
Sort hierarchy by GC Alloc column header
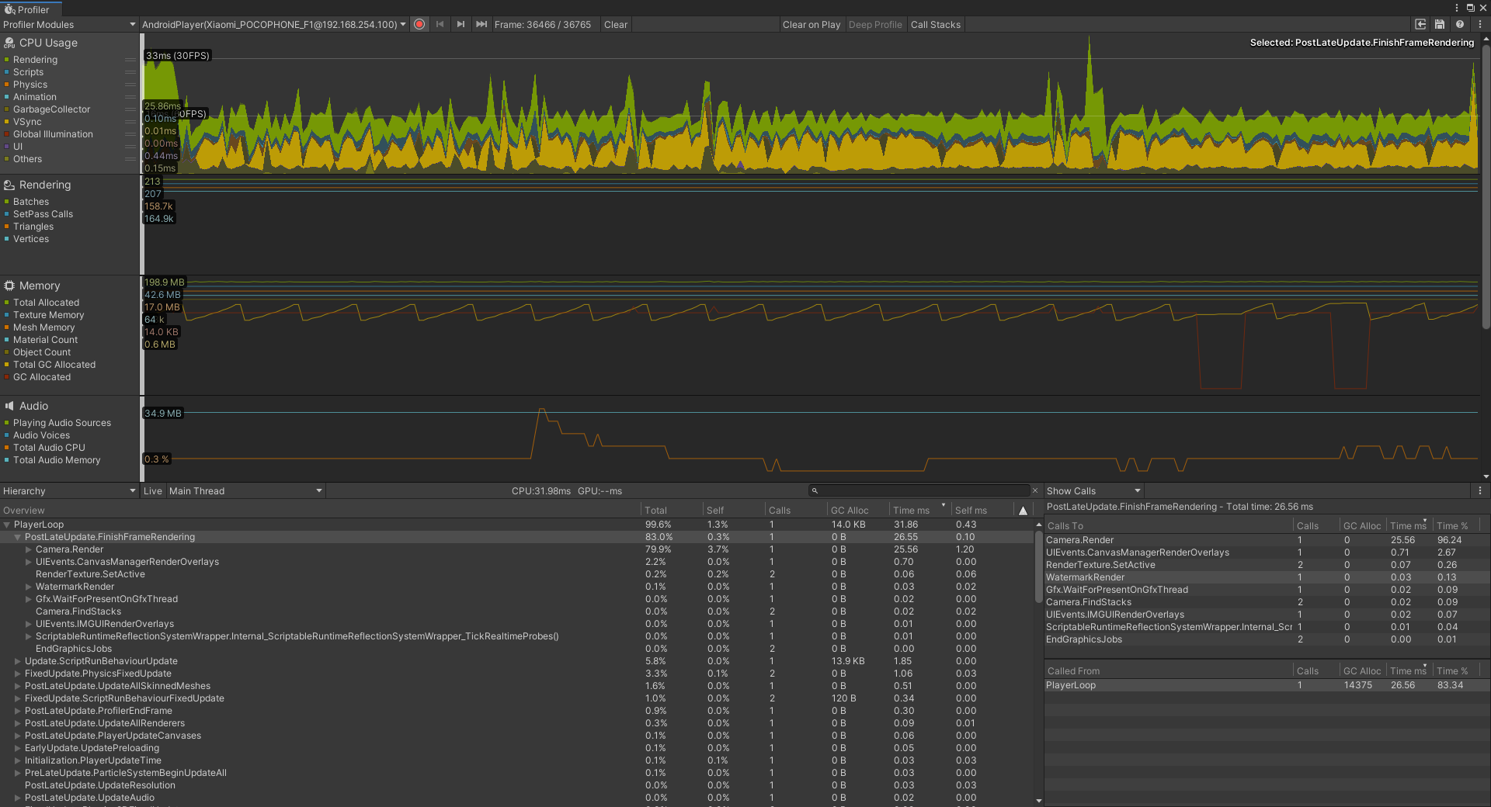click(857, 511)
